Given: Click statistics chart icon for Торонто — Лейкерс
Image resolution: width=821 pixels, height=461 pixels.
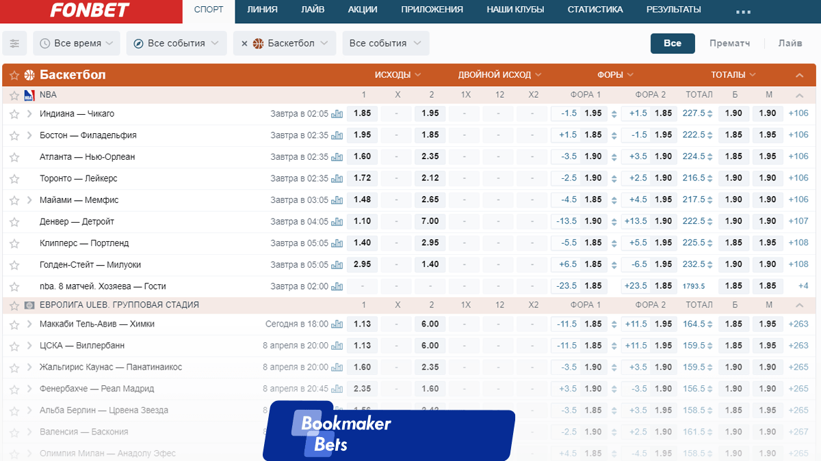Looking at the screenshot, I should coord(337,178).
